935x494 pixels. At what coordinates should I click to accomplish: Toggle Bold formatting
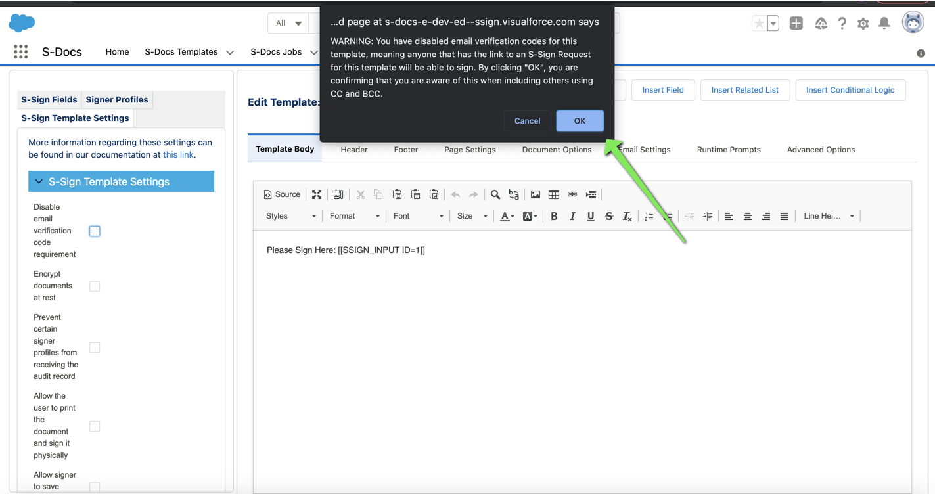pyautogui.click(x=554, y=216)
